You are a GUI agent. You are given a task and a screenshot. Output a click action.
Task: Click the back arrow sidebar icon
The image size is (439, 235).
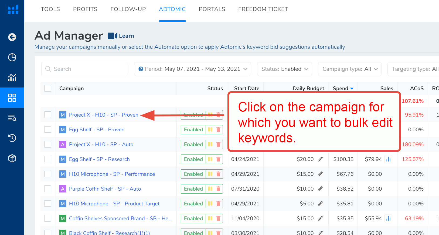[12, 37]
